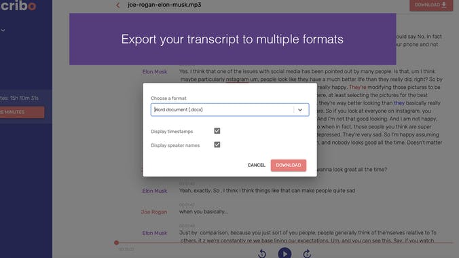The width and height of the screenshot is (459, 258).
Task: Download the transcript from the dialog
Action: [289, 165]
